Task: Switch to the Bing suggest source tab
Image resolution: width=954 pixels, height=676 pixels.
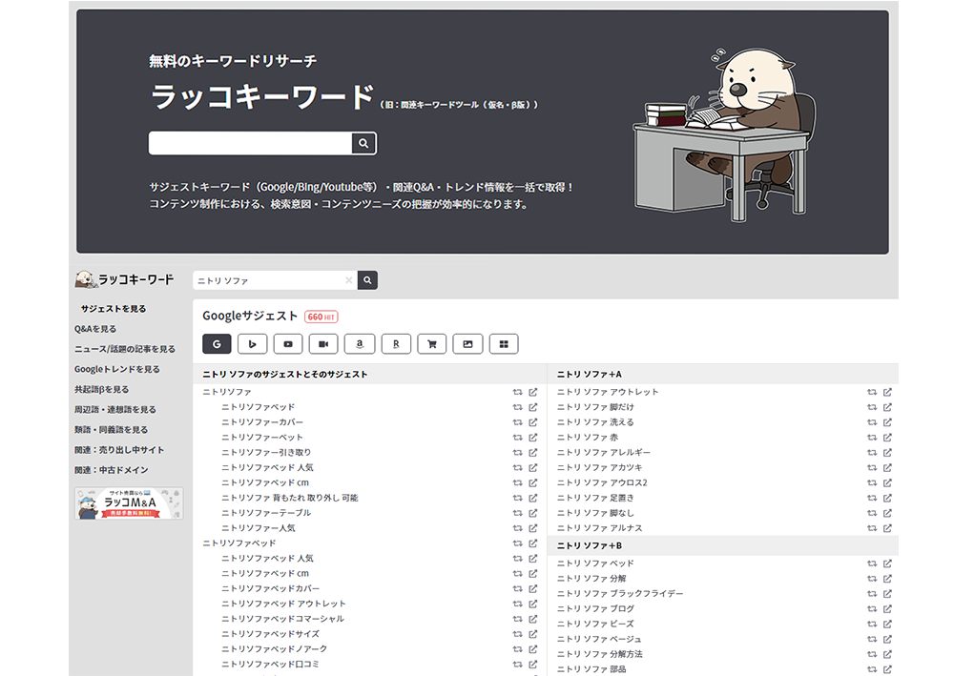Action: (x=253, y=344)
